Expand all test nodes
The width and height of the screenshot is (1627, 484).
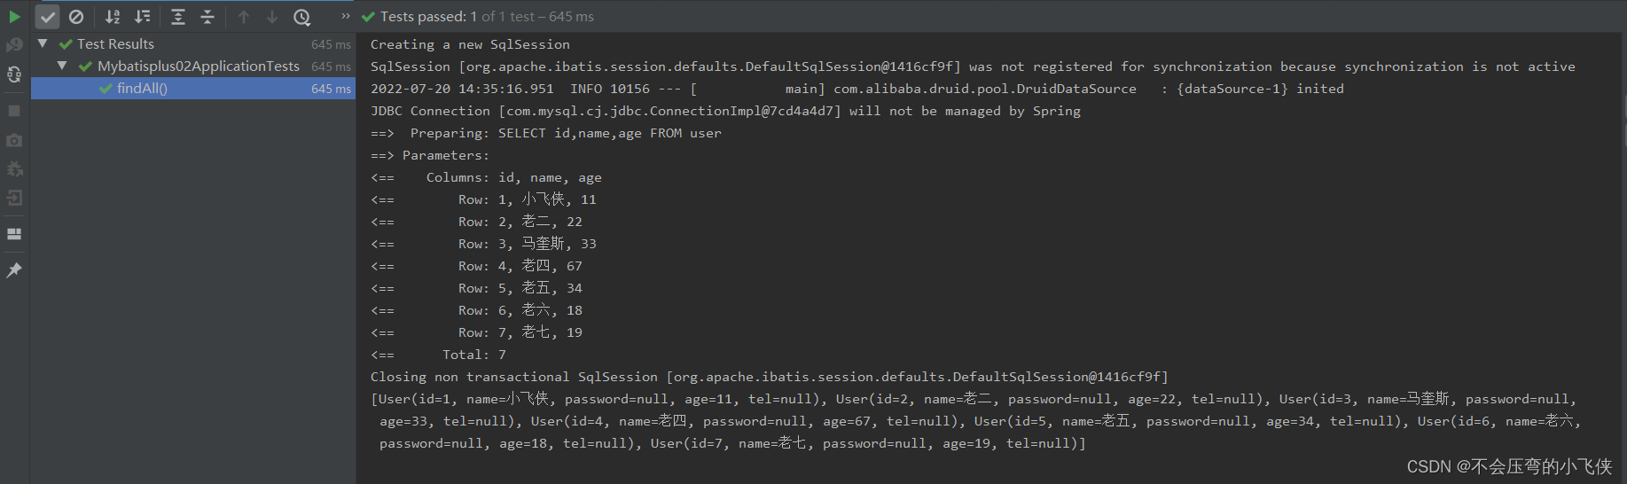point(178,16)
